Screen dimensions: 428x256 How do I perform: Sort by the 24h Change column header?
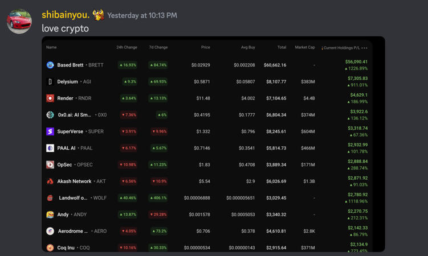pyautogui.click(x=127, y=47)
